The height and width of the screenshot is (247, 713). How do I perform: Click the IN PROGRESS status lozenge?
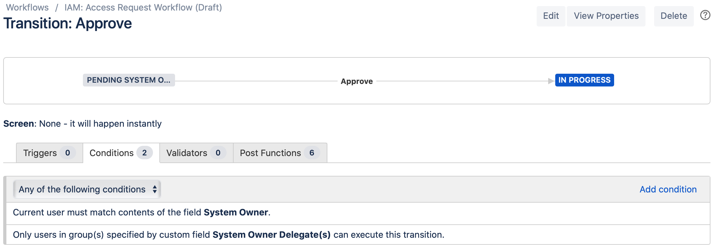coord(584,80)
